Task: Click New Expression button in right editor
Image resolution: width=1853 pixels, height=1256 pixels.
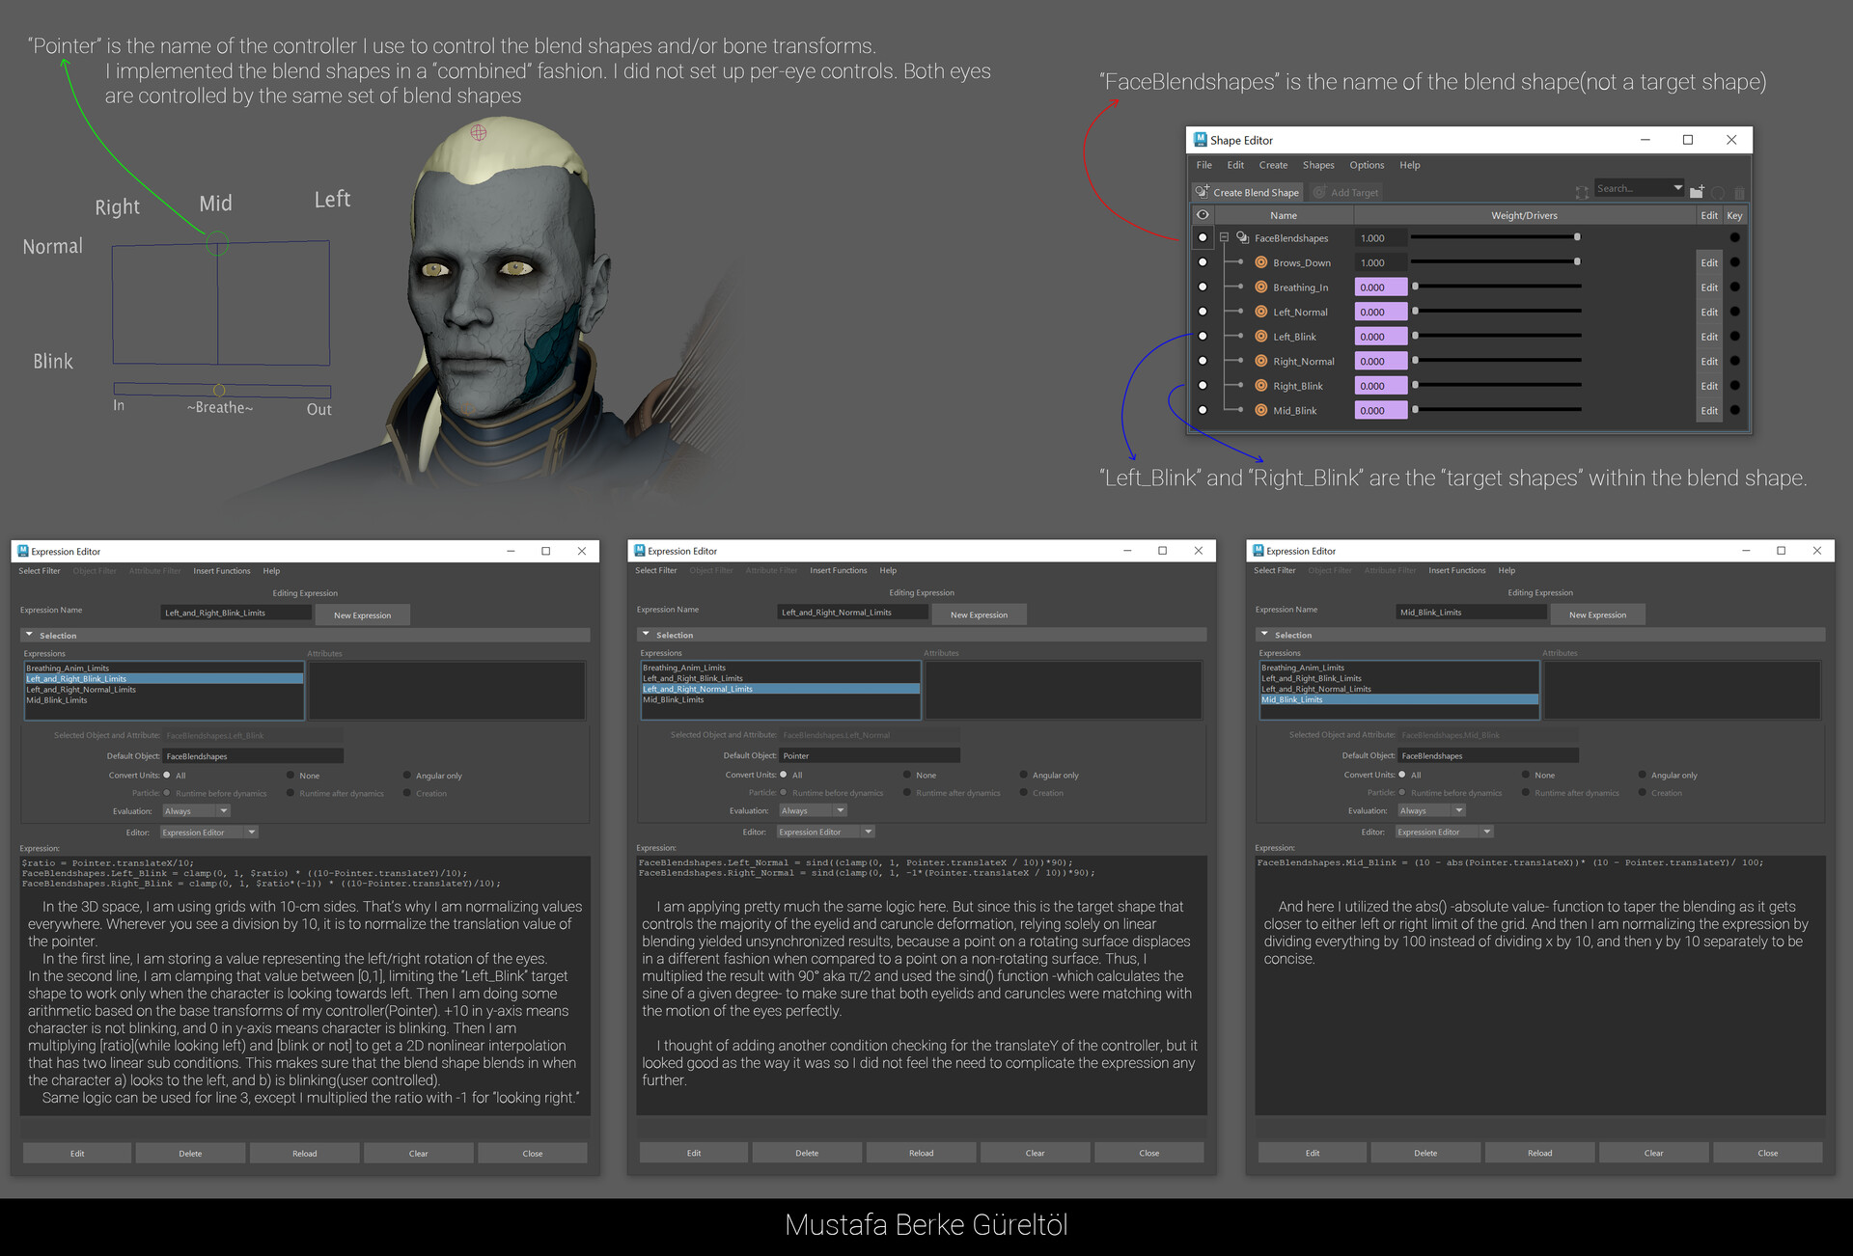Action: tap(1596, 614)
